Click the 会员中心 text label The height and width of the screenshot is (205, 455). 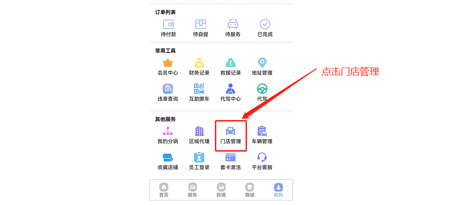(168, 73)
